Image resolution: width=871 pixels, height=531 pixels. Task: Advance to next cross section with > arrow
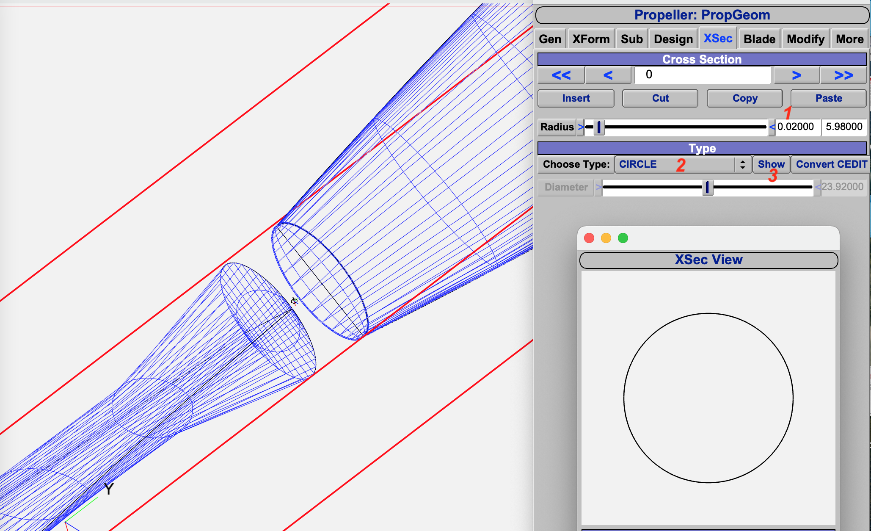pos(796,75)
